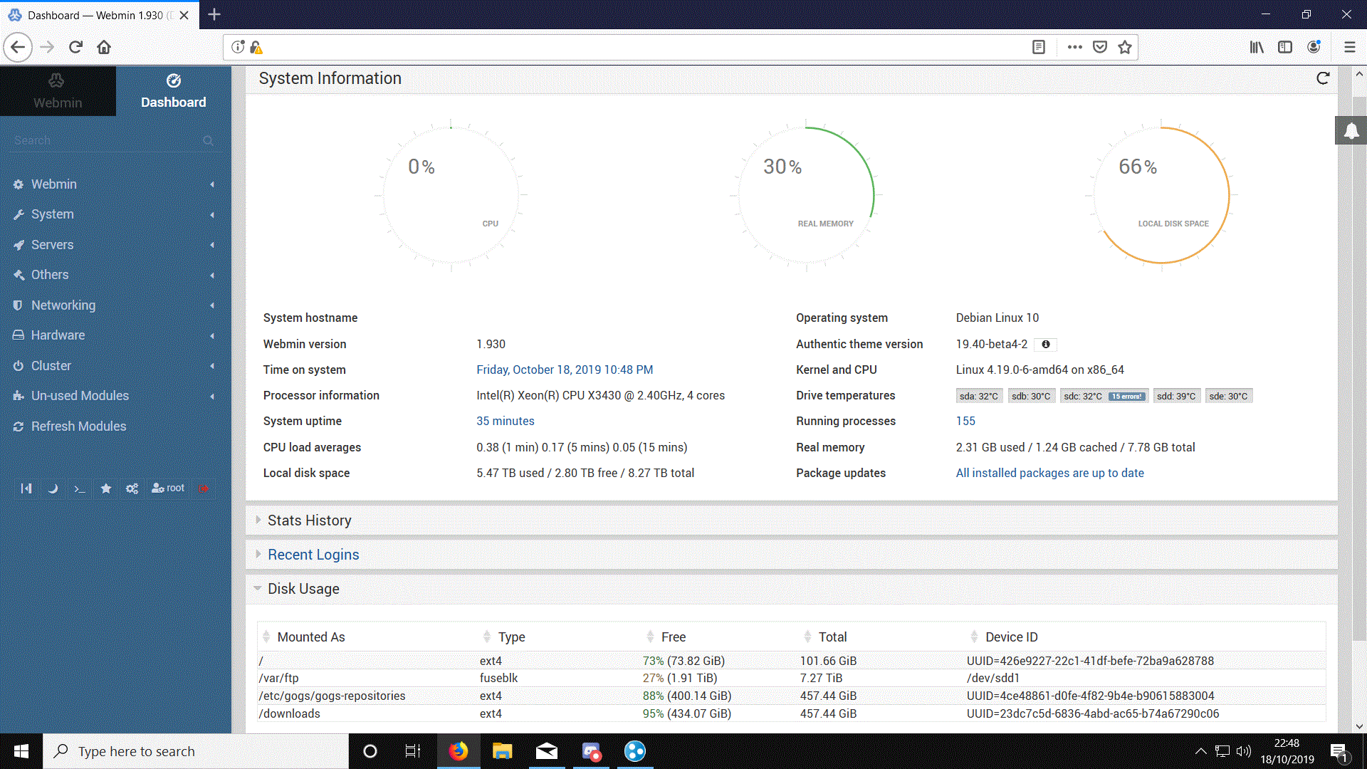This screenshot has width=1367, height=769.
Task: Expand the Servers menu category
Action: pos(114,245)
